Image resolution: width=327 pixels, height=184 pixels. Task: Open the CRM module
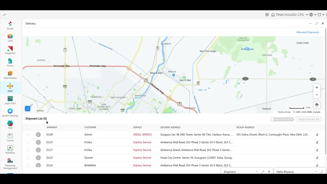10,38
